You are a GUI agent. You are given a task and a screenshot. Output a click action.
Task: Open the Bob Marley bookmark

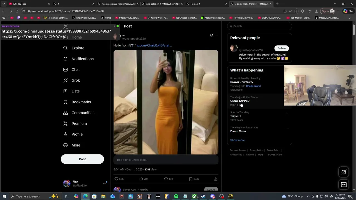tap(298, 18)
